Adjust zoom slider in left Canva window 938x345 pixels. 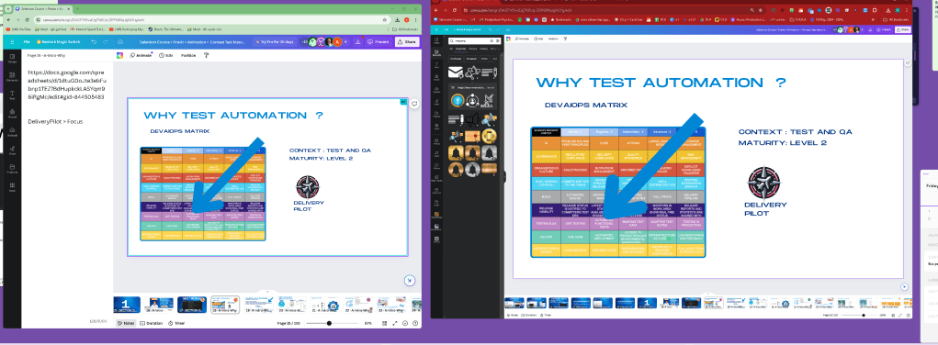pyautogui.click(x=329, y=324)
